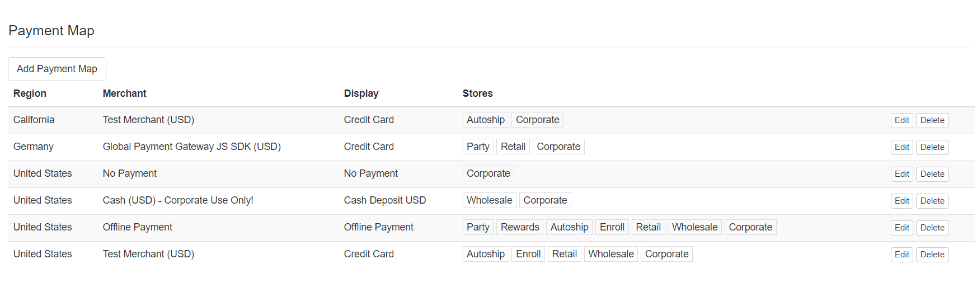Edit the California Test Merchant row

(901, 120)
